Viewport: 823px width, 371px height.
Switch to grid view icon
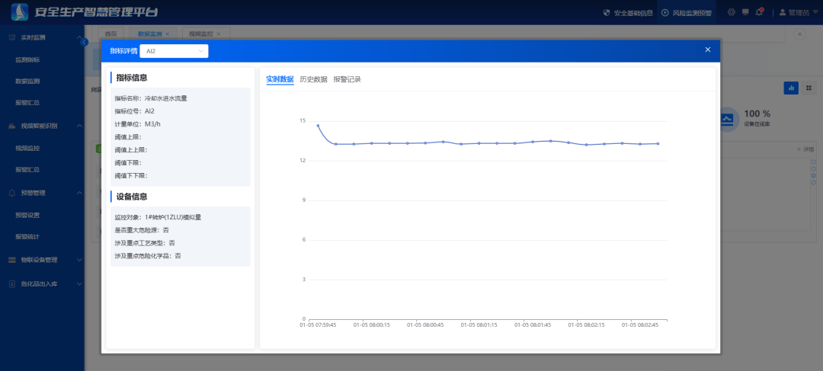coord(809,88)
